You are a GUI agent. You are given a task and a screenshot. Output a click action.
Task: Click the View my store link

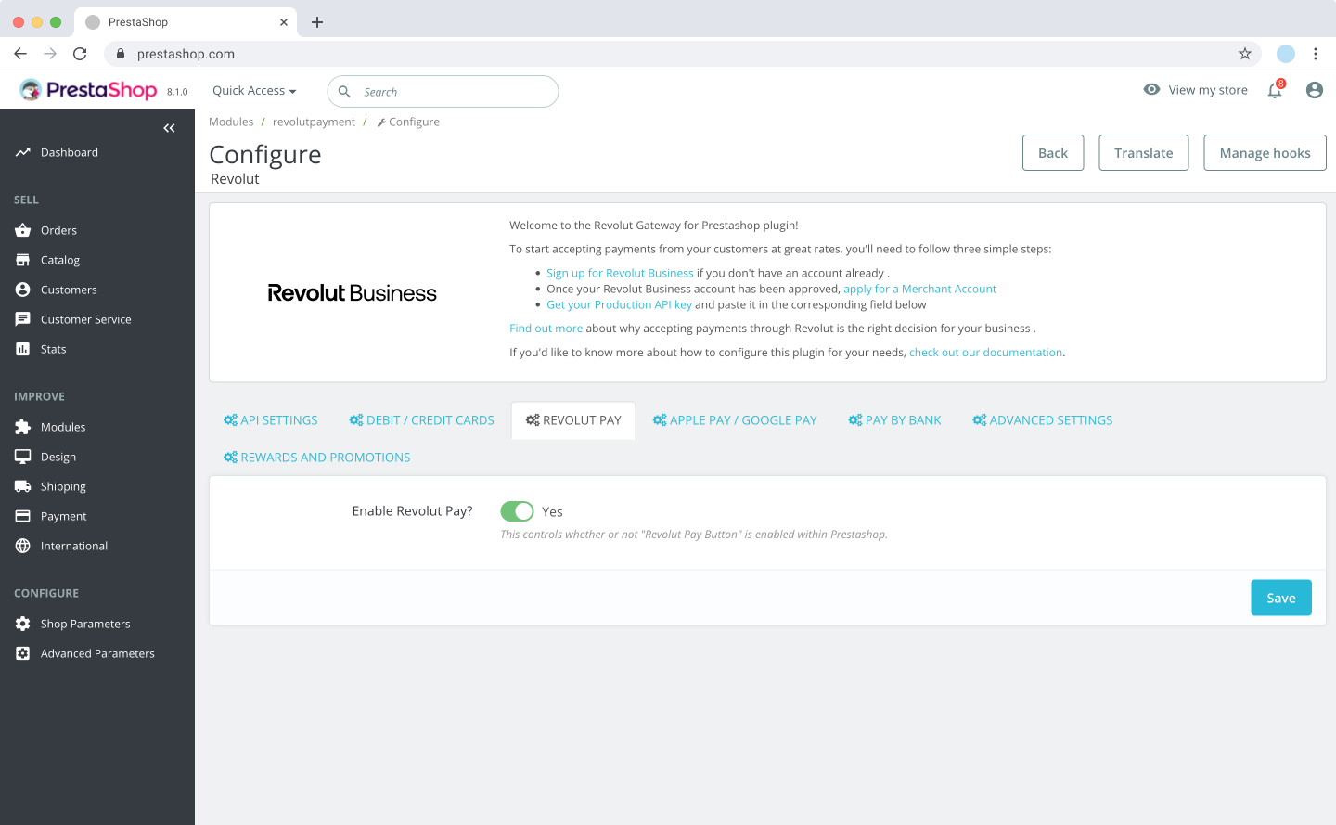pos(1208,90)
